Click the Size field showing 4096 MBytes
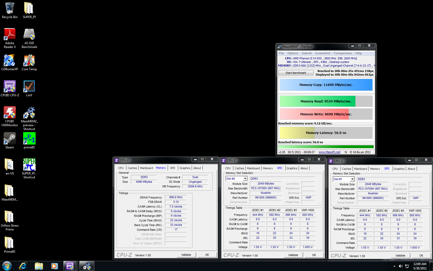Image resolution: width=433 pixels, height=271 pixels. [144, 182]
